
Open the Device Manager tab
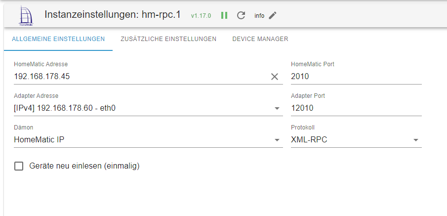260,39
